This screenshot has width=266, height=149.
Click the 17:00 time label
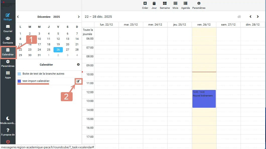click(90, 137)
